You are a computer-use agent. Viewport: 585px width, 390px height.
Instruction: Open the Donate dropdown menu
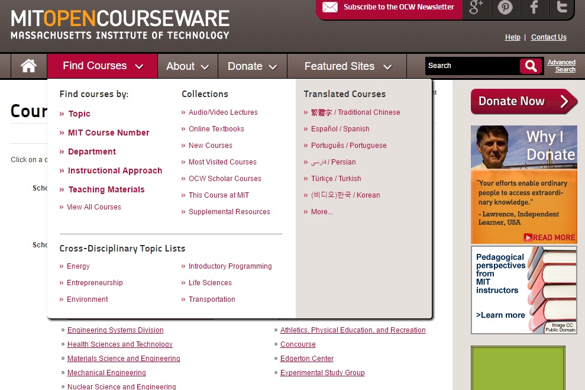click(252, 66)
